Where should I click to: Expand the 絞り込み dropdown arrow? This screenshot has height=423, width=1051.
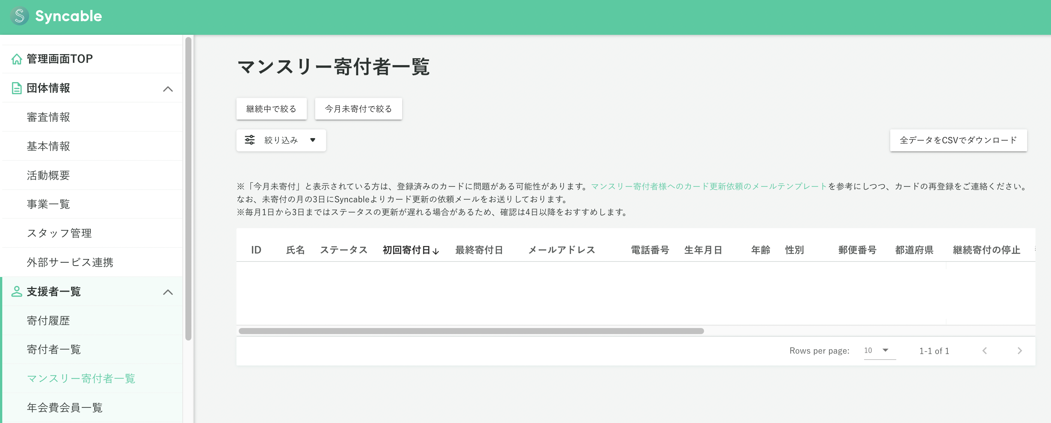[313, 140]
